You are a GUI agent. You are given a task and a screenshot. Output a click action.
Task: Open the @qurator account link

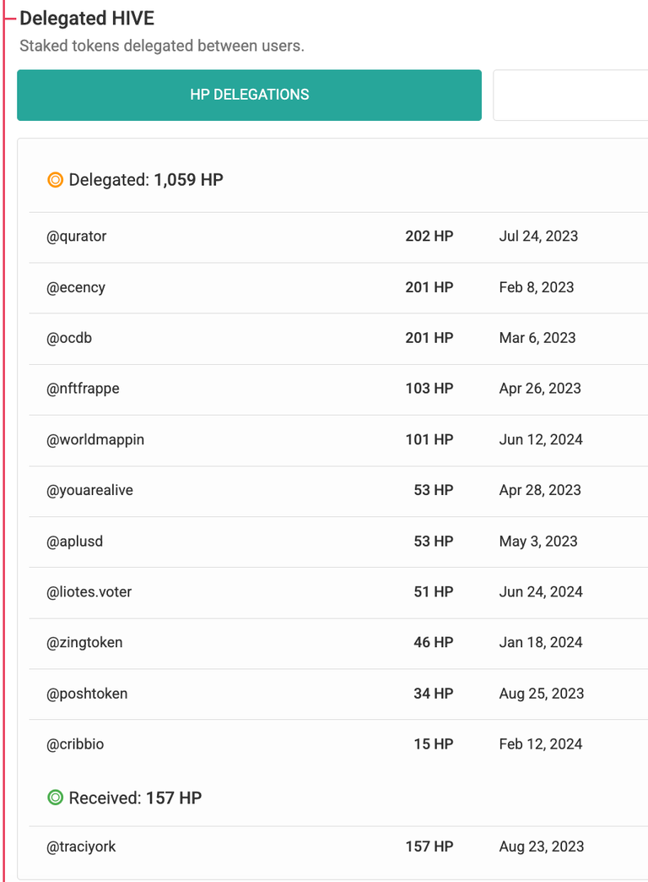click(x=77, y=237)
